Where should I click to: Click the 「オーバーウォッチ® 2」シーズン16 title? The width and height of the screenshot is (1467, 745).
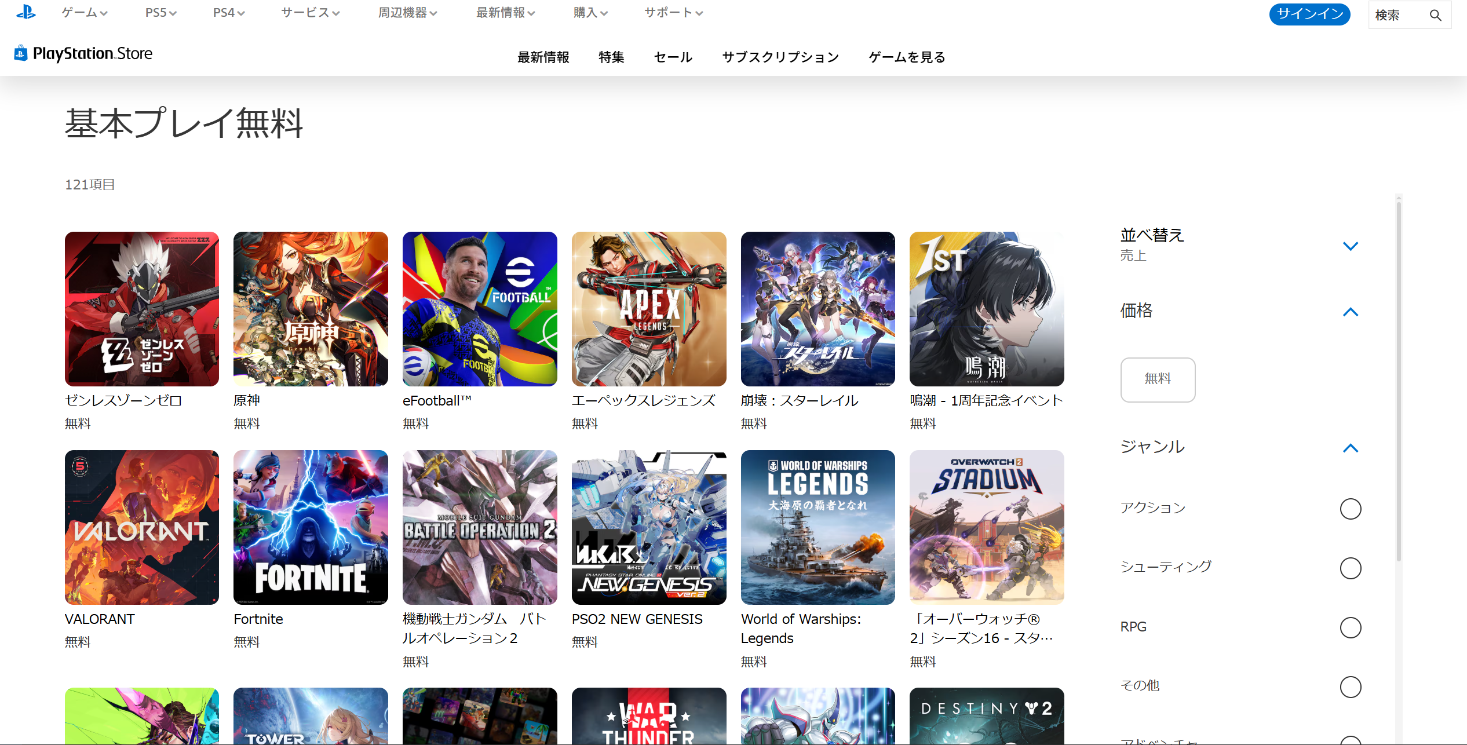(x=981, y=629)
